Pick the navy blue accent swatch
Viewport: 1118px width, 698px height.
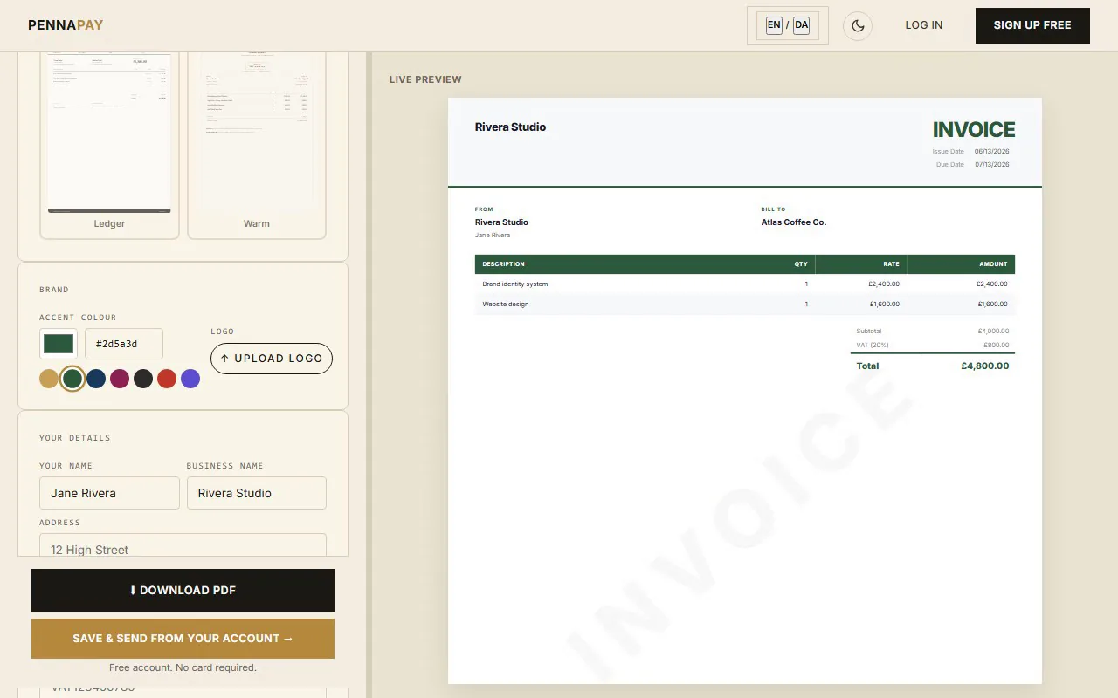(x=96, y=379)
